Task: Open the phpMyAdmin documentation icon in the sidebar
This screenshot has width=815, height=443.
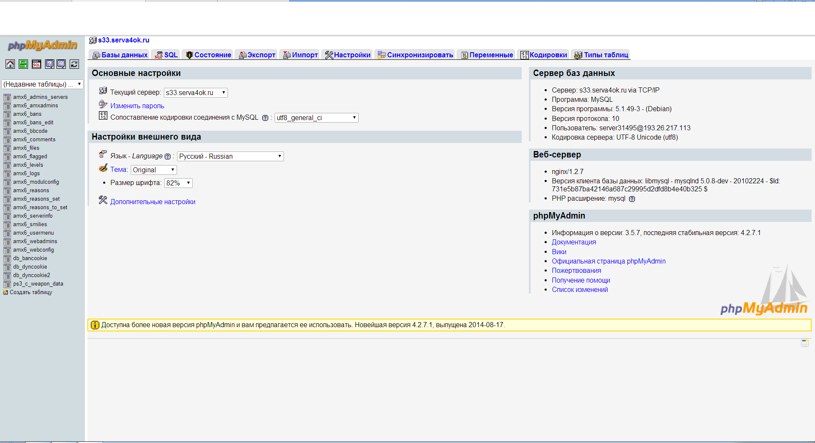Action: click(x=50, y=64)
